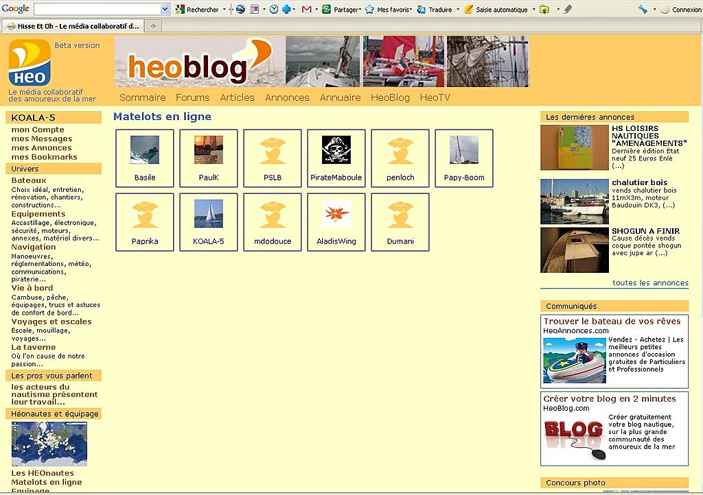
Task: Click the blue plus gadget toolbar icon
Action: click(x=286, y=10)
